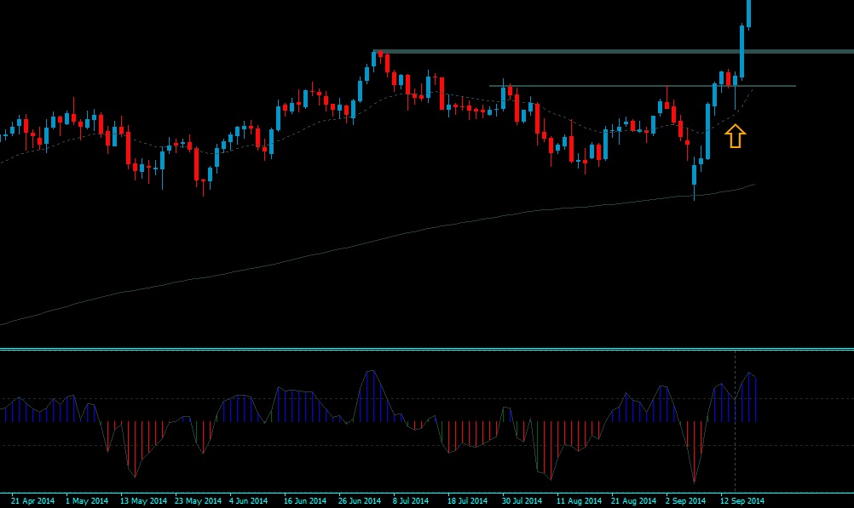Click the "21 Aug 2014" date label

tap(633, 500)
